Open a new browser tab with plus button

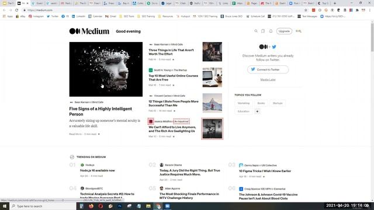[335, 3]
